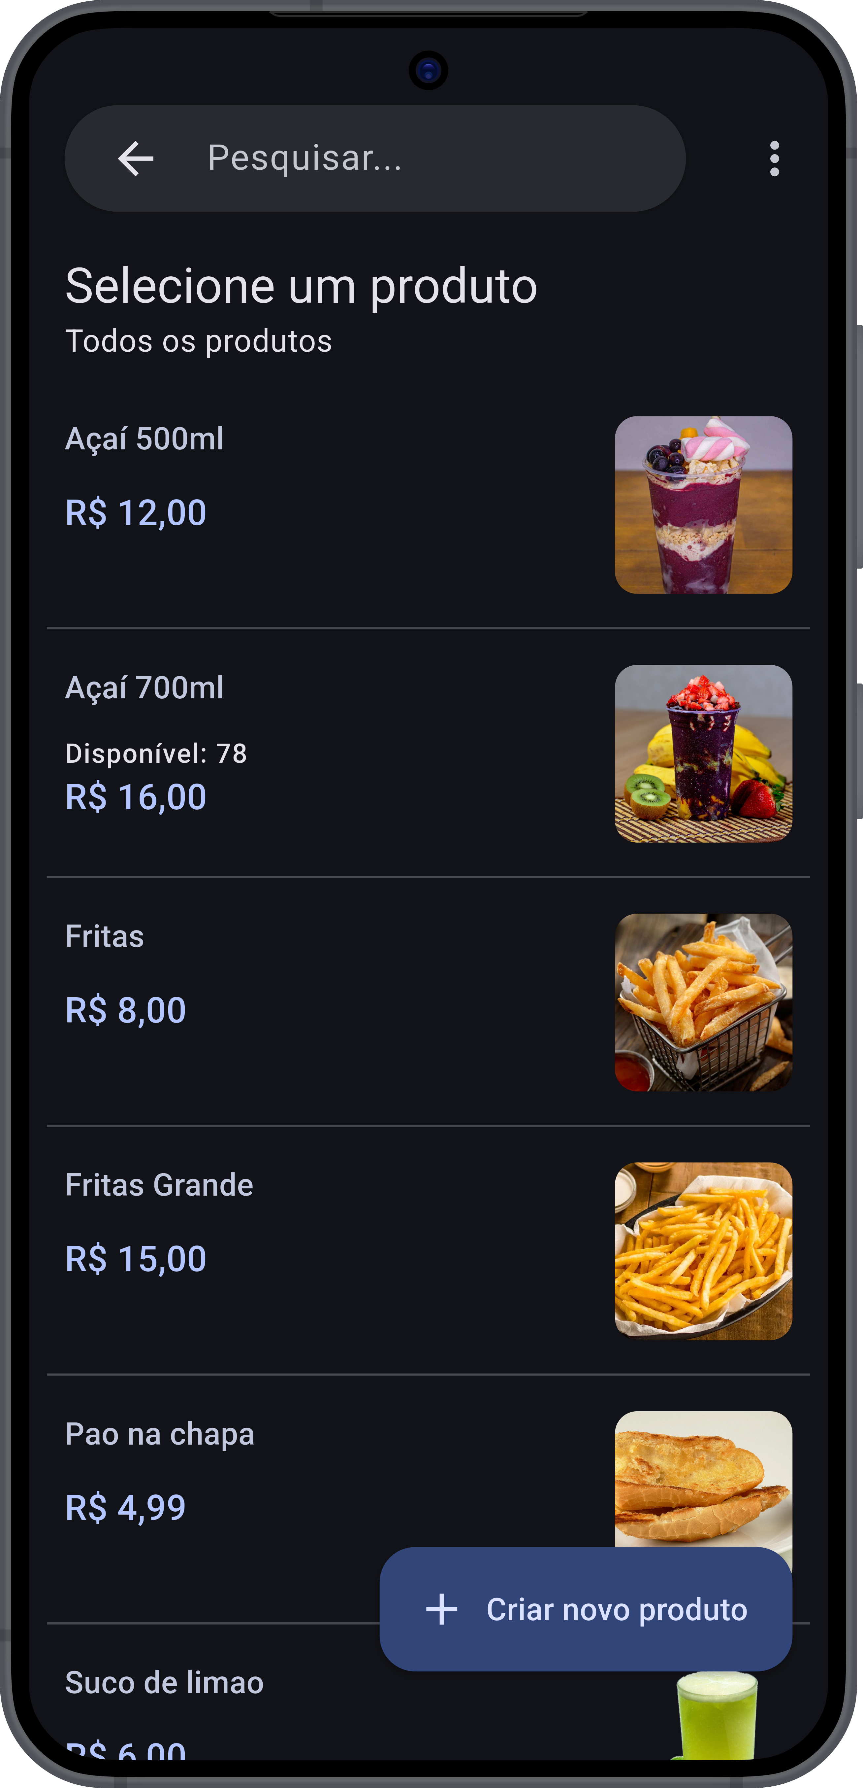863x1788 pixels.
Task: Click the R$ 12,00 price
Action: [136, 513]
